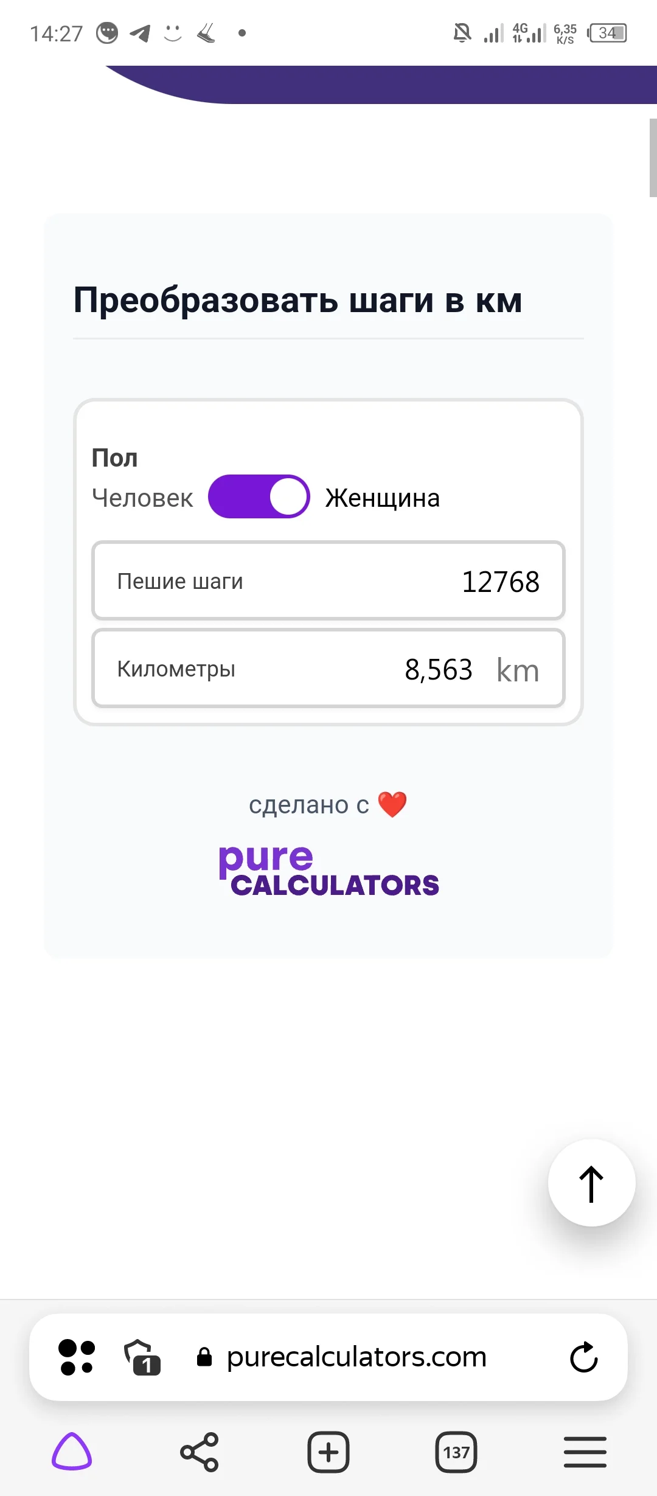Click the page scrollbar thumb
This screenshot has height=1496, width=657.
pyautogui.click(x=653, y=158)
